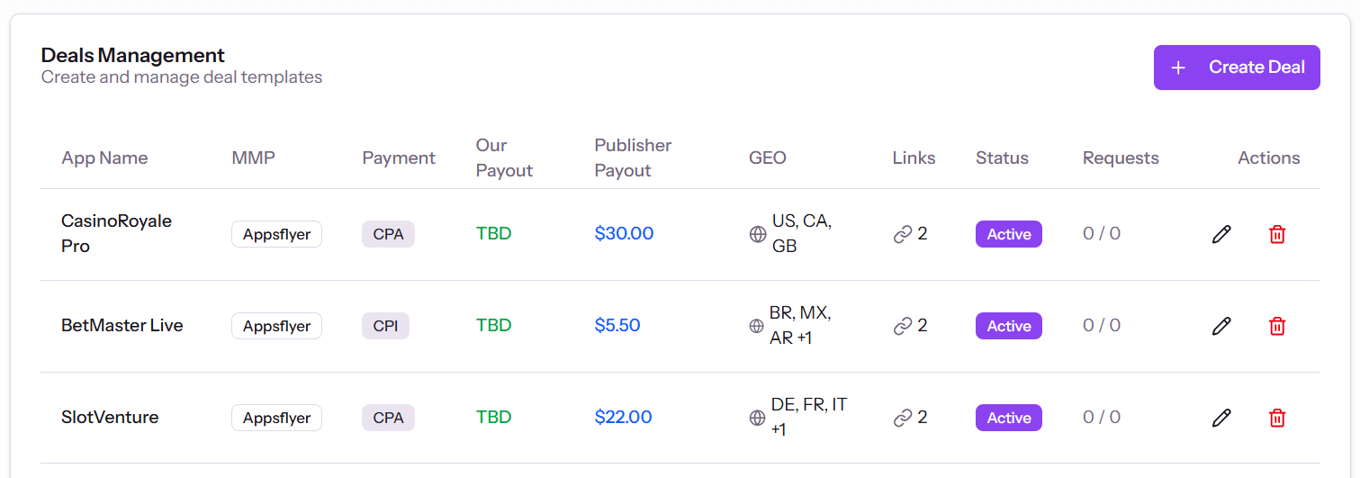Click trash icon for BetMaster Live
The height and width of the screenshot is (478, 1360).
click(1277, 326)
